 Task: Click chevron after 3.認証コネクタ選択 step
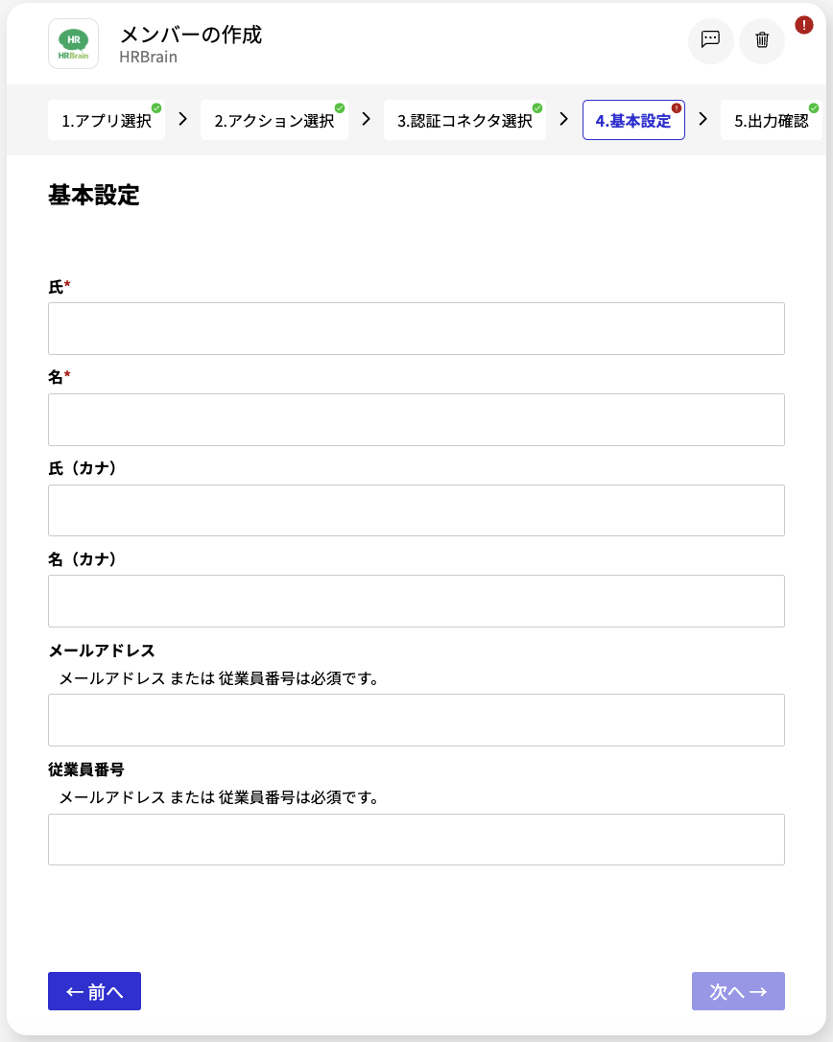pyautogui.click(x=563, y=120)
